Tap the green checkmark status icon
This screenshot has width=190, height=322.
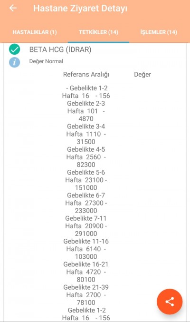[x=15, y=49]
